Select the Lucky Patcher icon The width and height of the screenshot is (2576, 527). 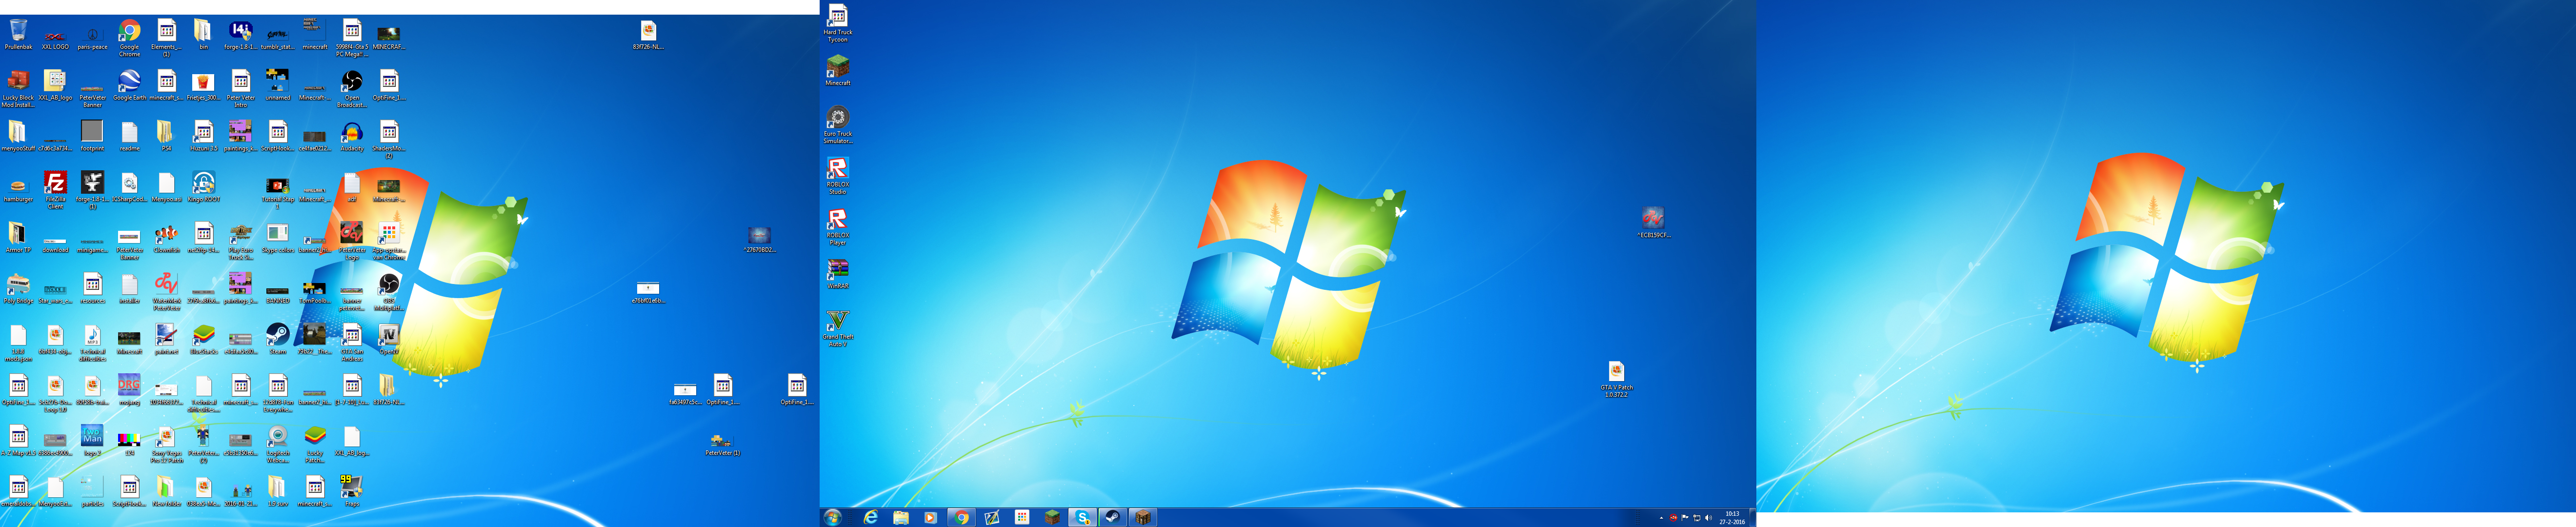click(315, 444)
